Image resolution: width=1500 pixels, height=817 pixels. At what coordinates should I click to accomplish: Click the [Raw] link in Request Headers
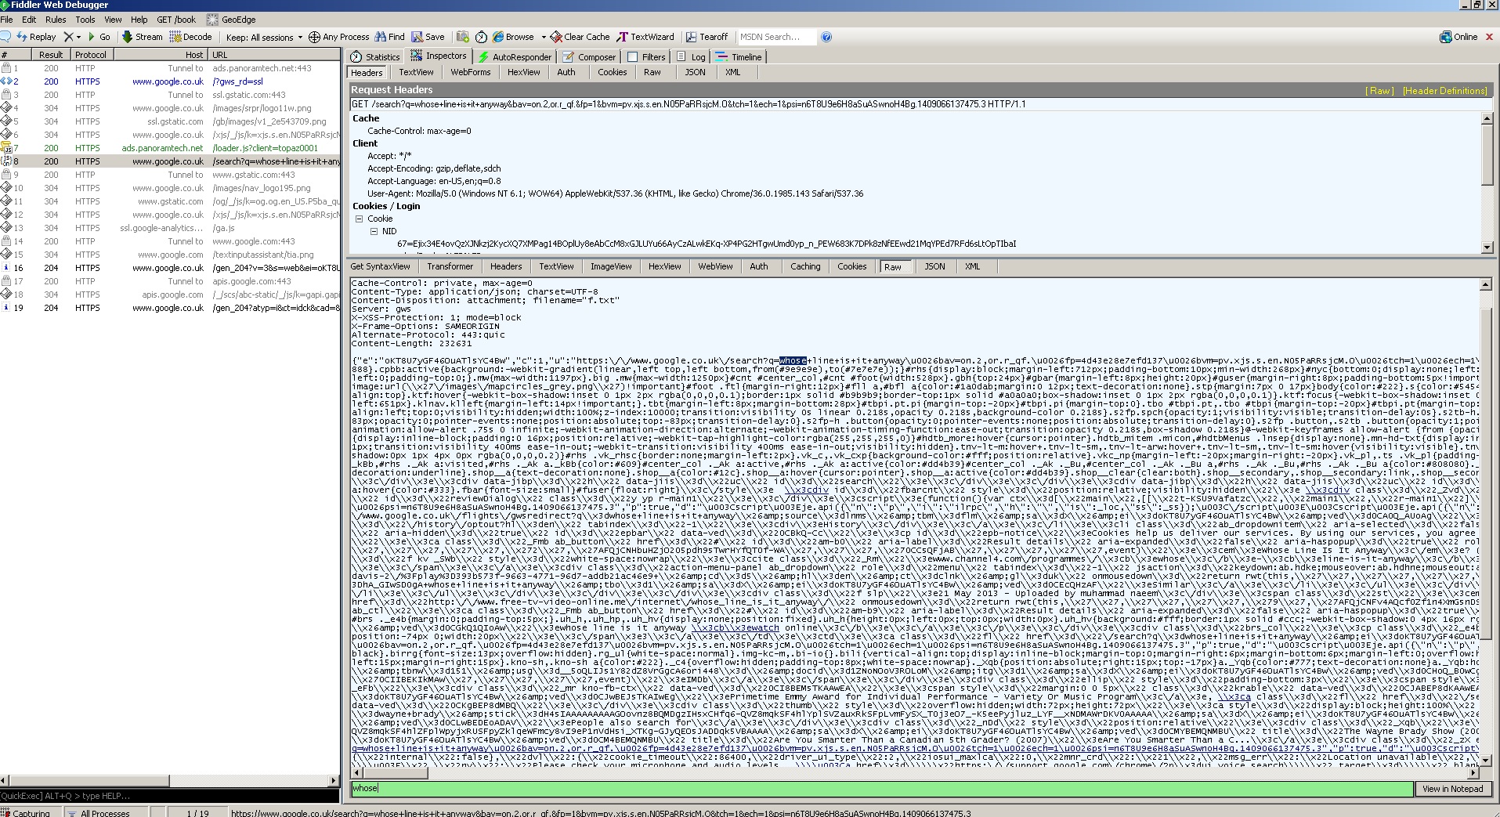[x=1379, y=91]
